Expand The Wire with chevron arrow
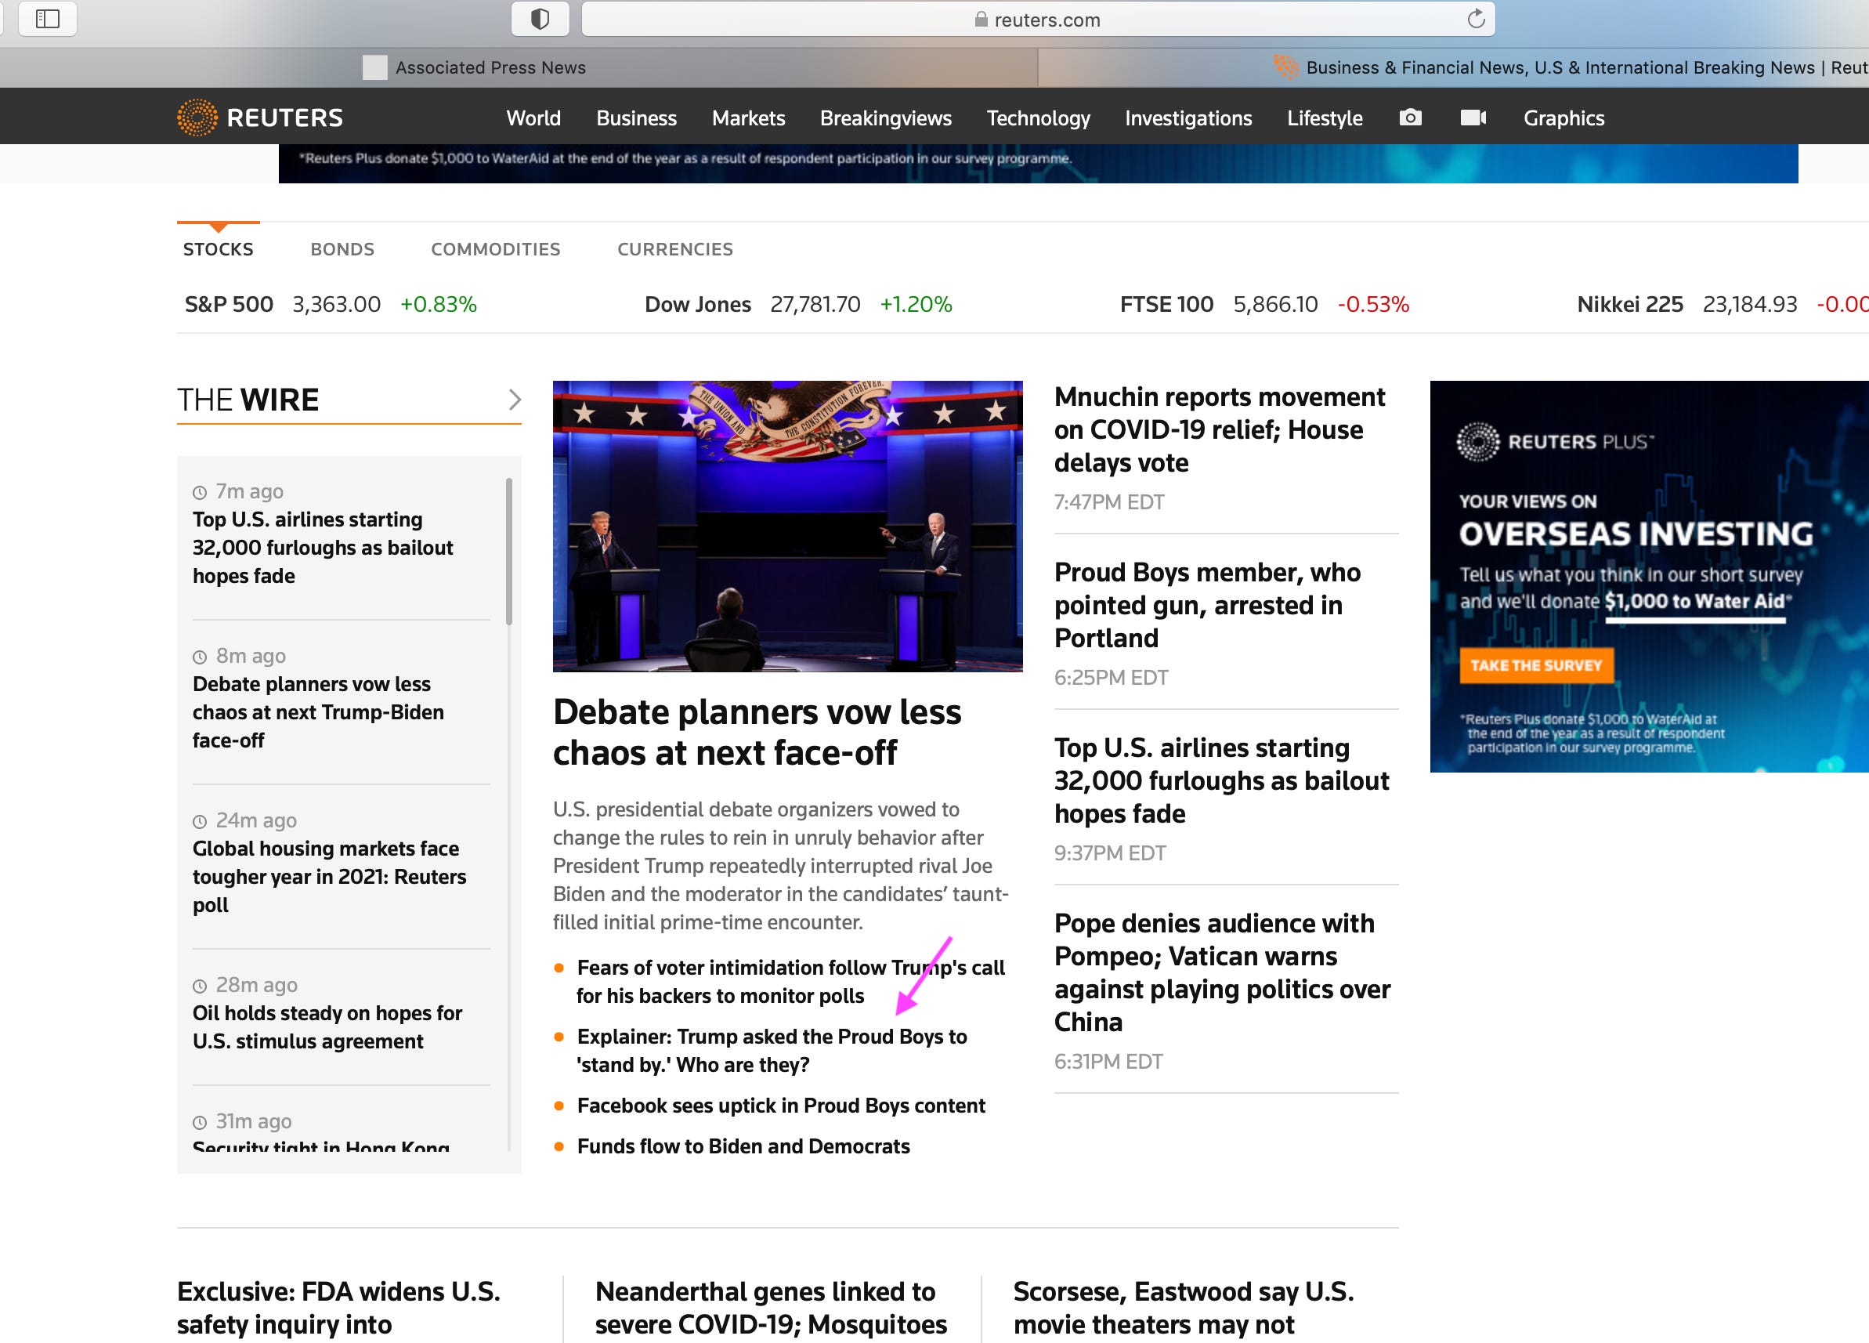Viewport: 1869px width, 1343px height. 514,400
